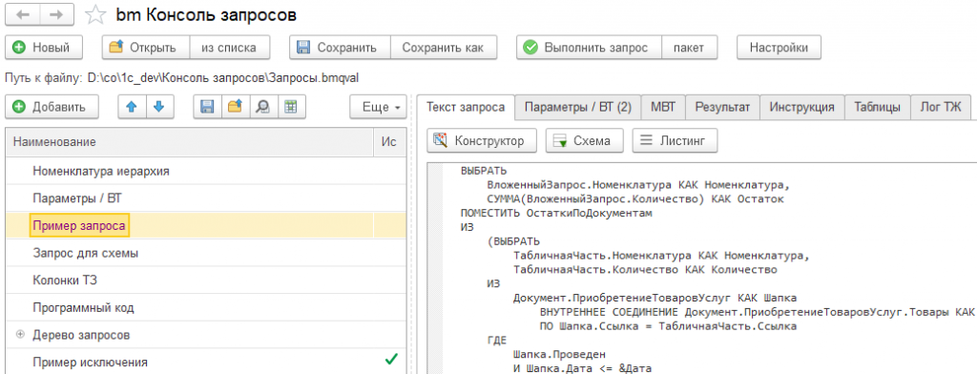
Task: Save the file with Сохранить
Action: (x=340, y=48)
